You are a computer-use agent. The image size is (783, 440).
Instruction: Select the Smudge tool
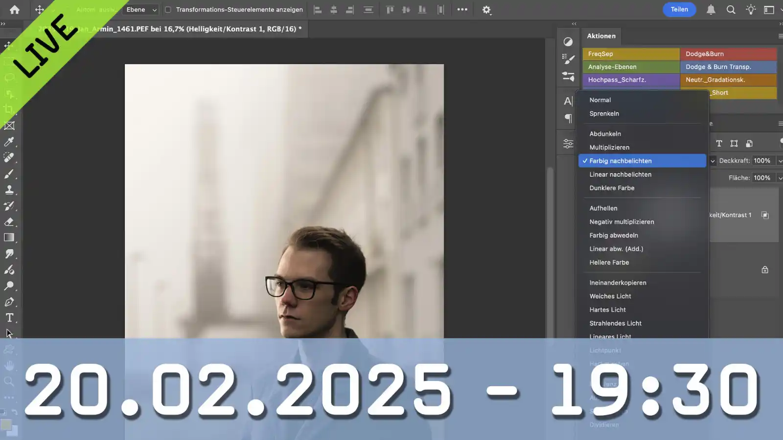(9, 254)
